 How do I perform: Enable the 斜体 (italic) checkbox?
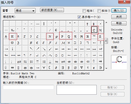coord(99,11)
